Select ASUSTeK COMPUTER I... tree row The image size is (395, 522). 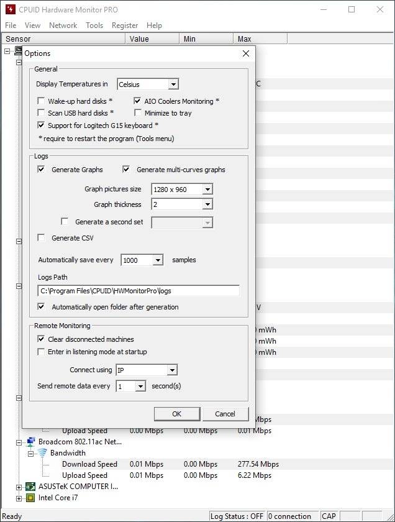(x=78, y=487)
